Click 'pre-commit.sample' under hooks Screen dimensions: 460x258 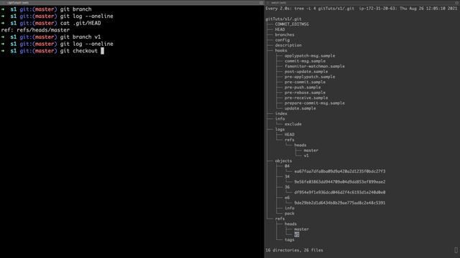[305, 82]
